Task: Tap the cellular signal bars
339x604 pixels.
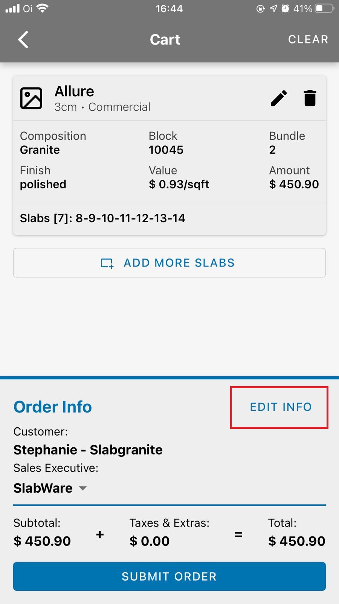Action: [12, 8]
